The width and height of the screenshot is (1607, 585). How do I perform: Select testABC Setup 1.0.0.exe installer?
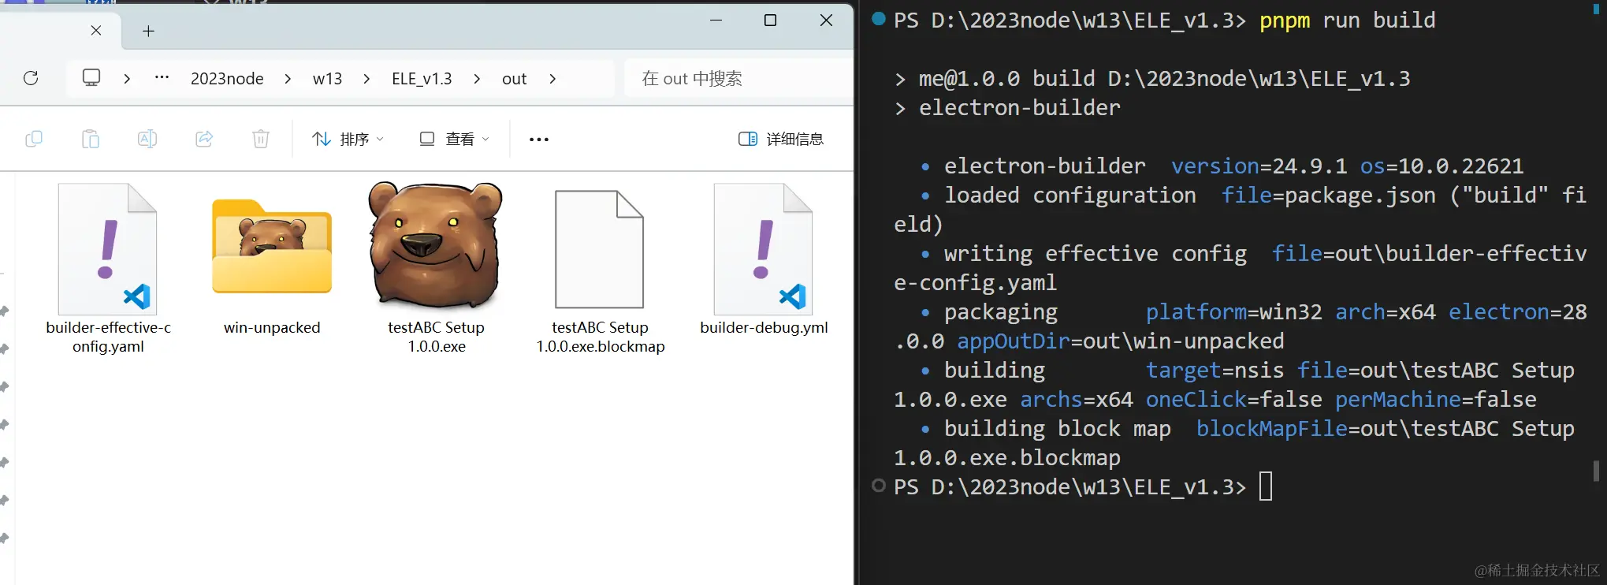pos(434,247)
